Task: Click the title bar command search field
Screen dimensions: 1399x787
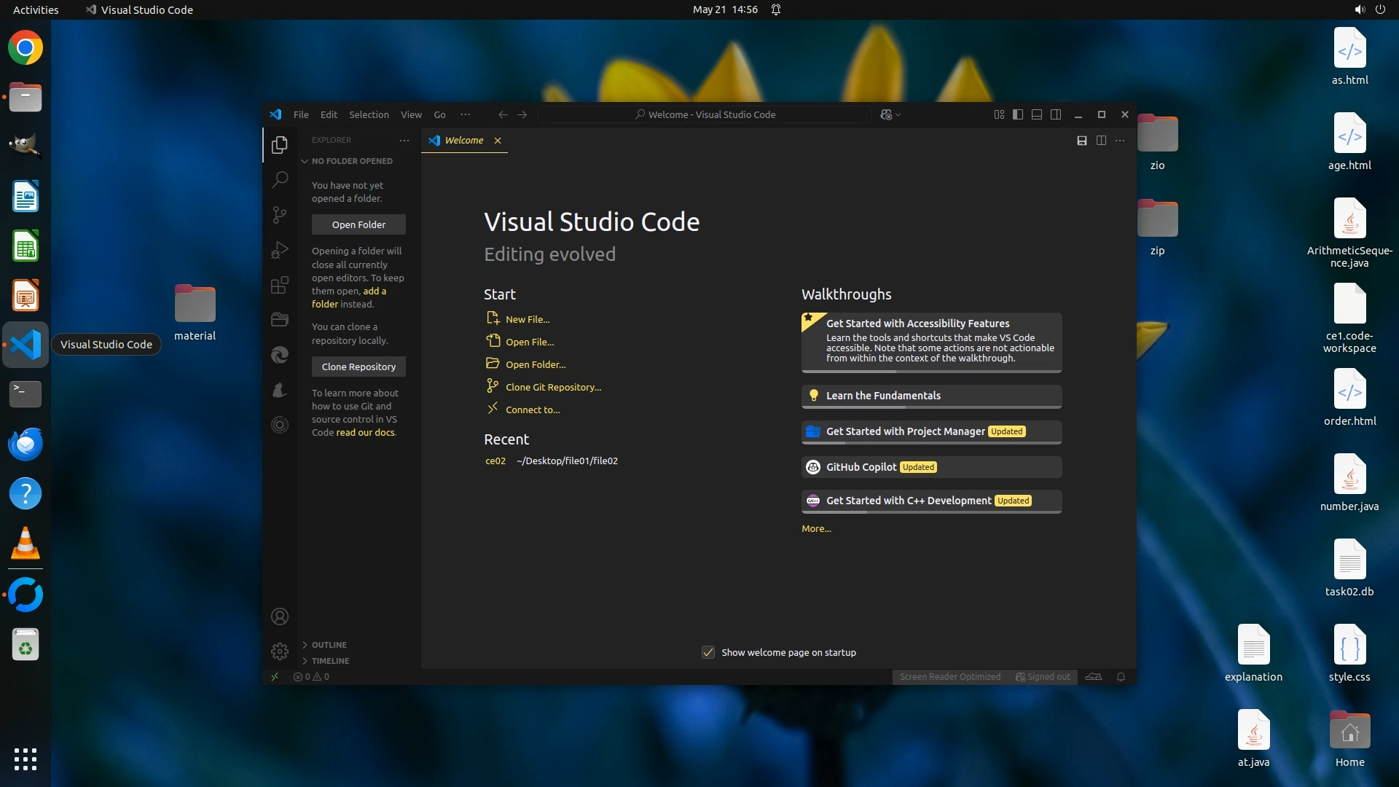Action: click(x=704, y=114)
